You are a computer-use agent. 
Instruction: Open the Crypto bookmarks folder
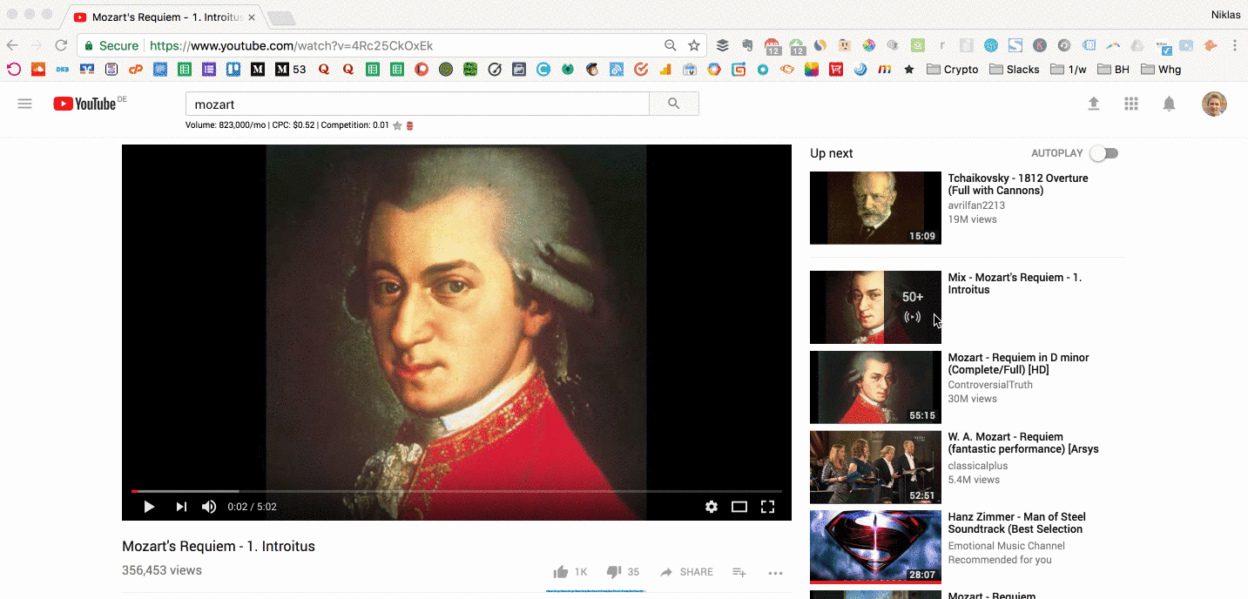coord(952,69)
